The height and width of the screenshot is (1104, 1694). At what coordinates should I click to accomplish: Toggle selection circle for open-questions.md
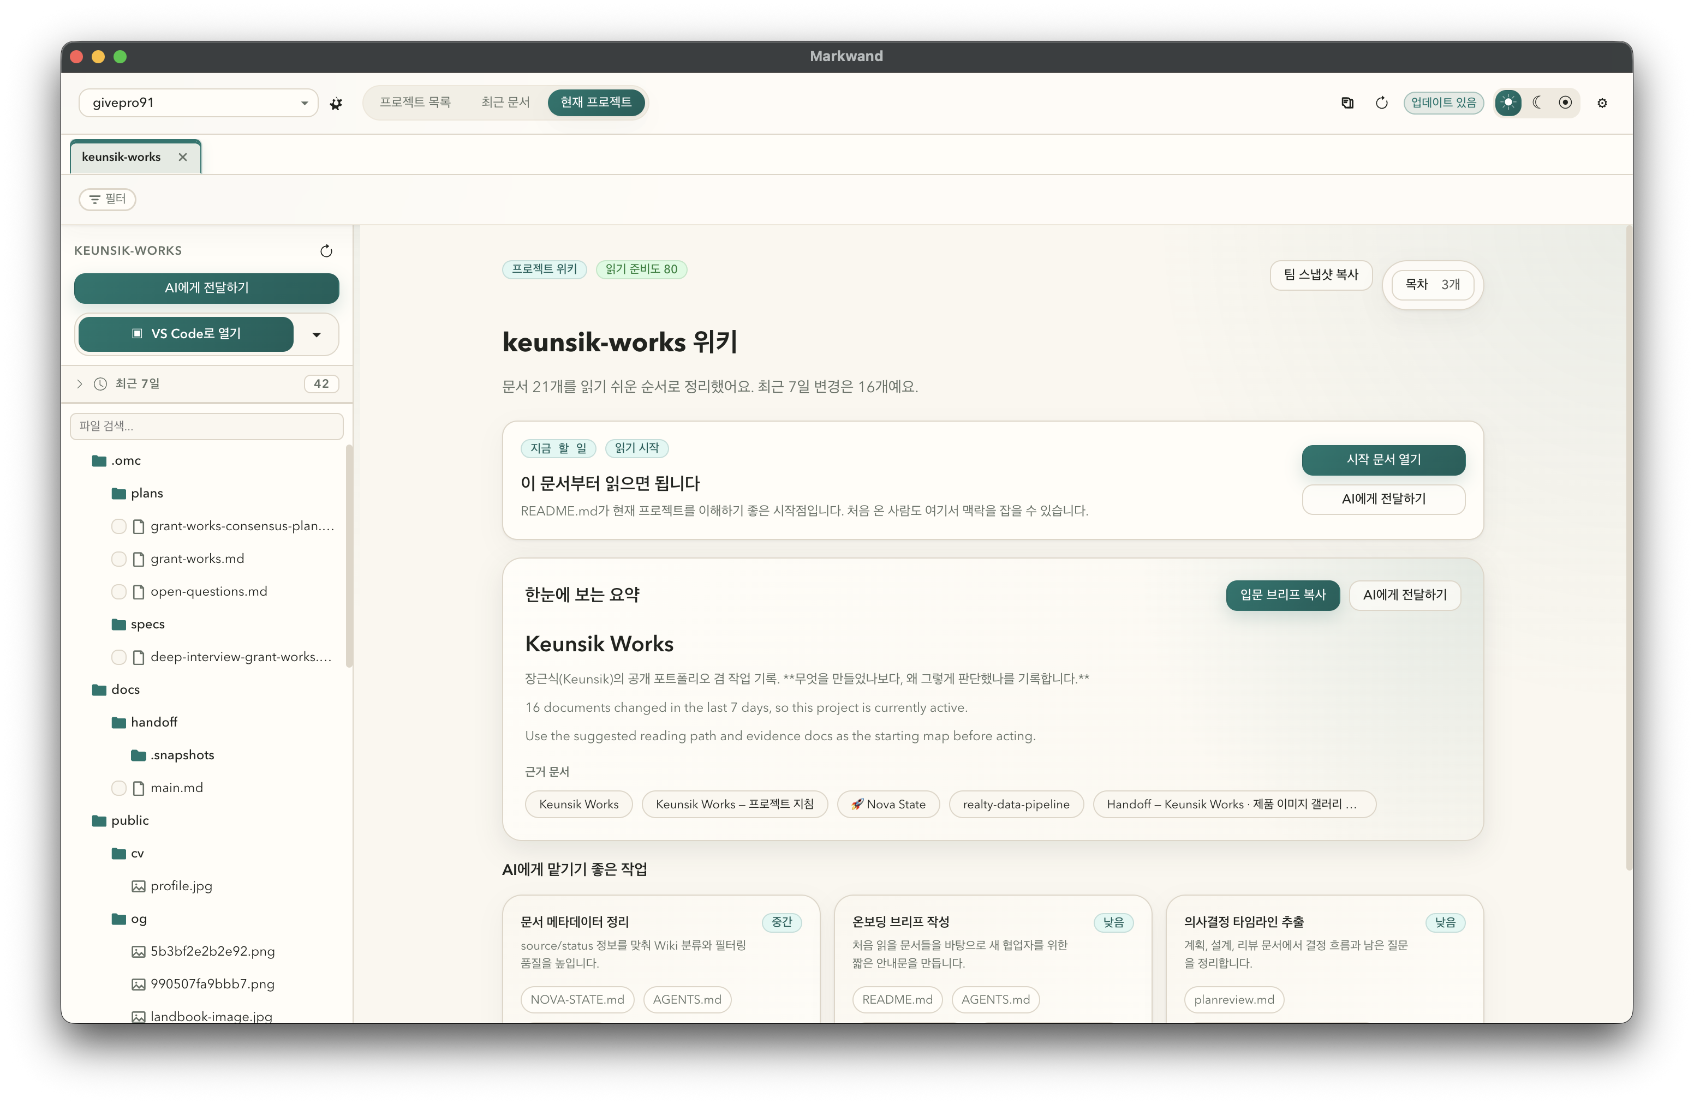point(119,592)
